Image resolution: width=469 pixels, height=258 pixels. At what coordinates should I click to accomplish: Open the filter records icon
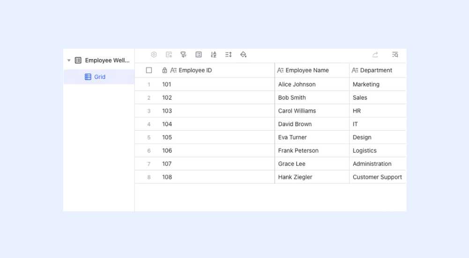pos(183,54)
